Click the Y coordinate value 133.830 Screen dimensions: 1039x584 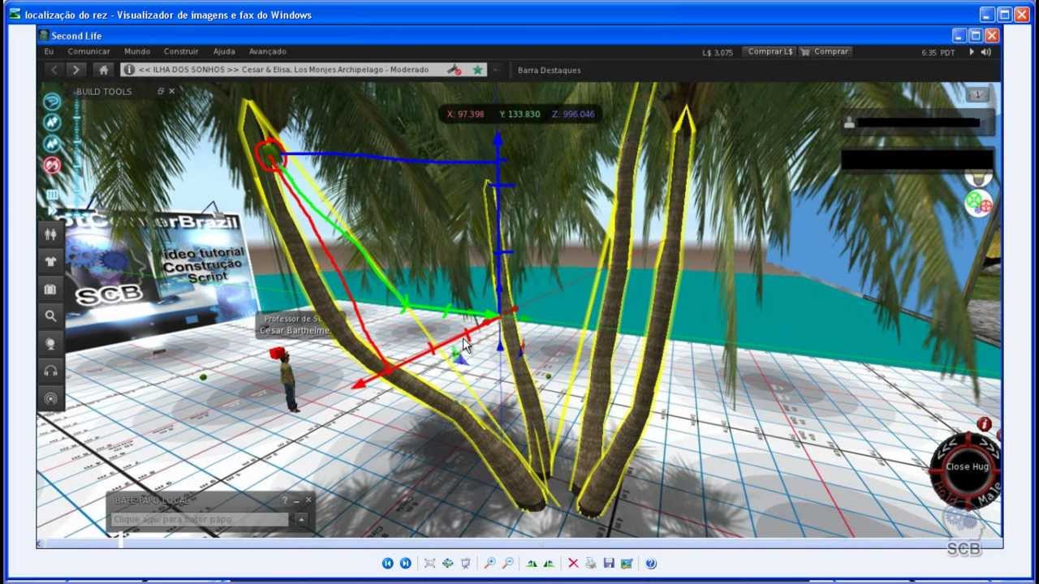click(520, 114)
